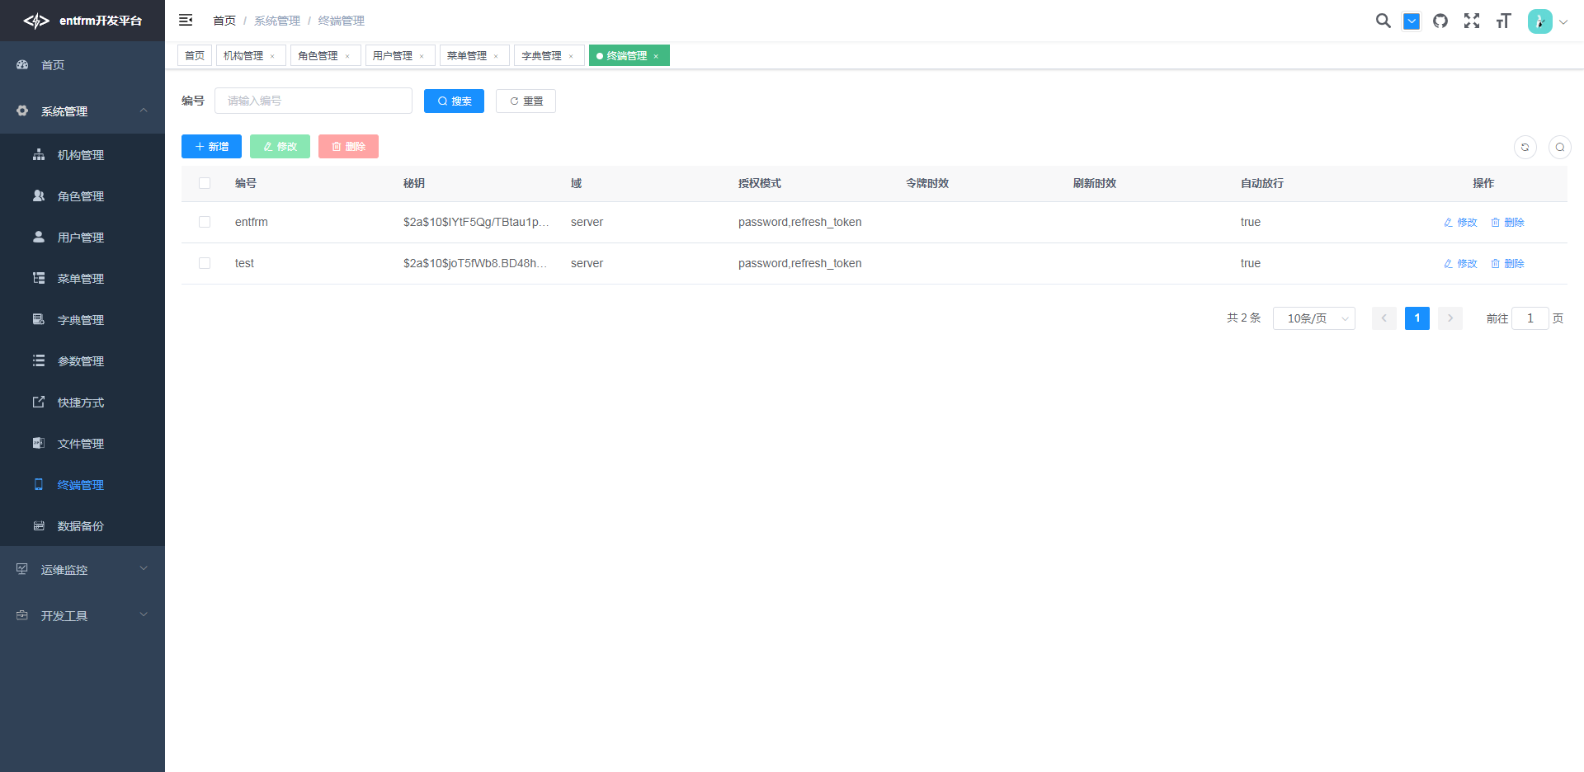
Task: Click the 机构管理 icon in the sidebar
Action: point(39,154)
